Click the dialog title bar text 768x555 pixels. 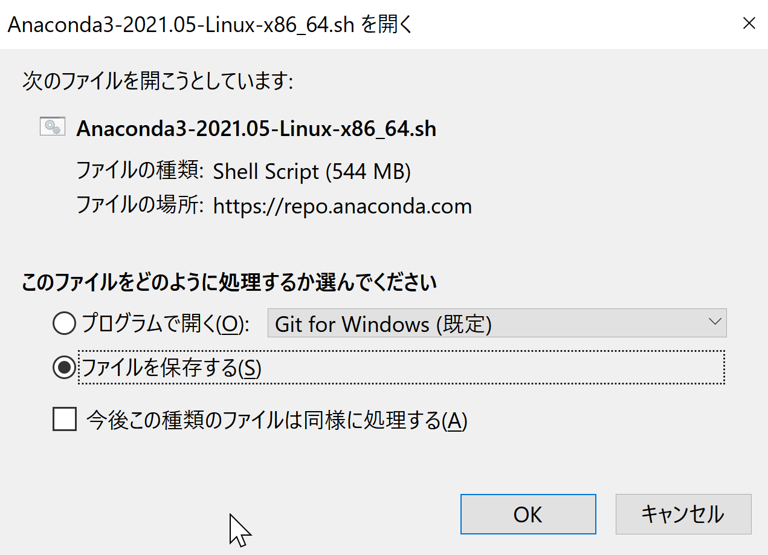coord(210,25)
